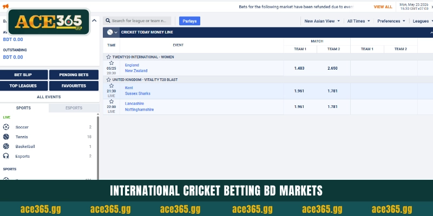The width and height of the screenshot is (433, 216).
Task: Star the England vs New Zealand match
Action: coord(111,63)
